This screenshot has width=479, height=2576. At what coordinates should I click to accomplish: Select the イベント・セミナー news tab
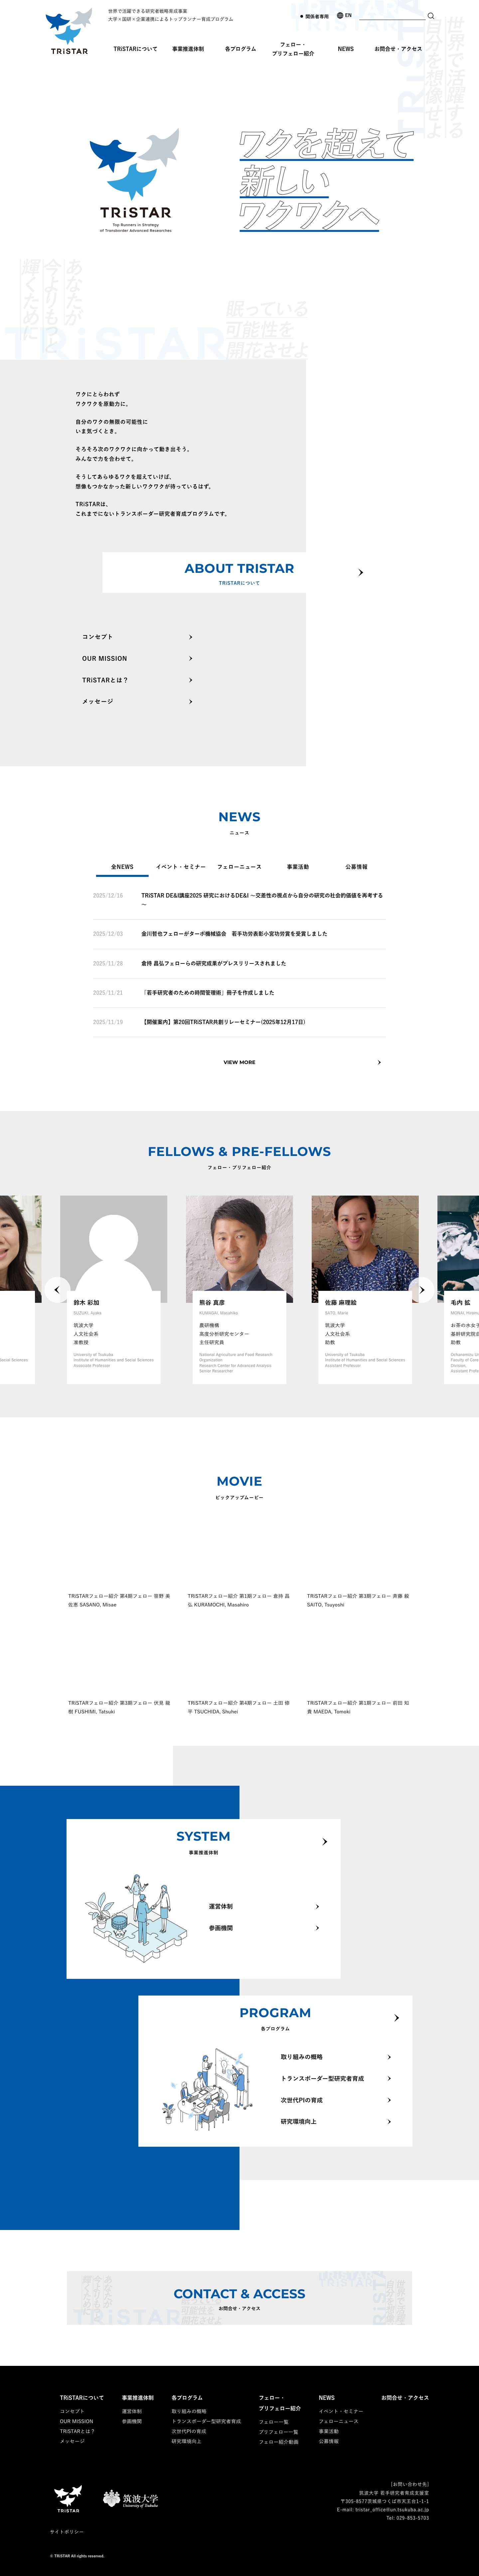181,867
